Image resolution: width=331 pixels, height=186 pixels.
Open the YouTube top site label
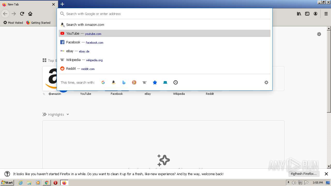coord(86,94)
